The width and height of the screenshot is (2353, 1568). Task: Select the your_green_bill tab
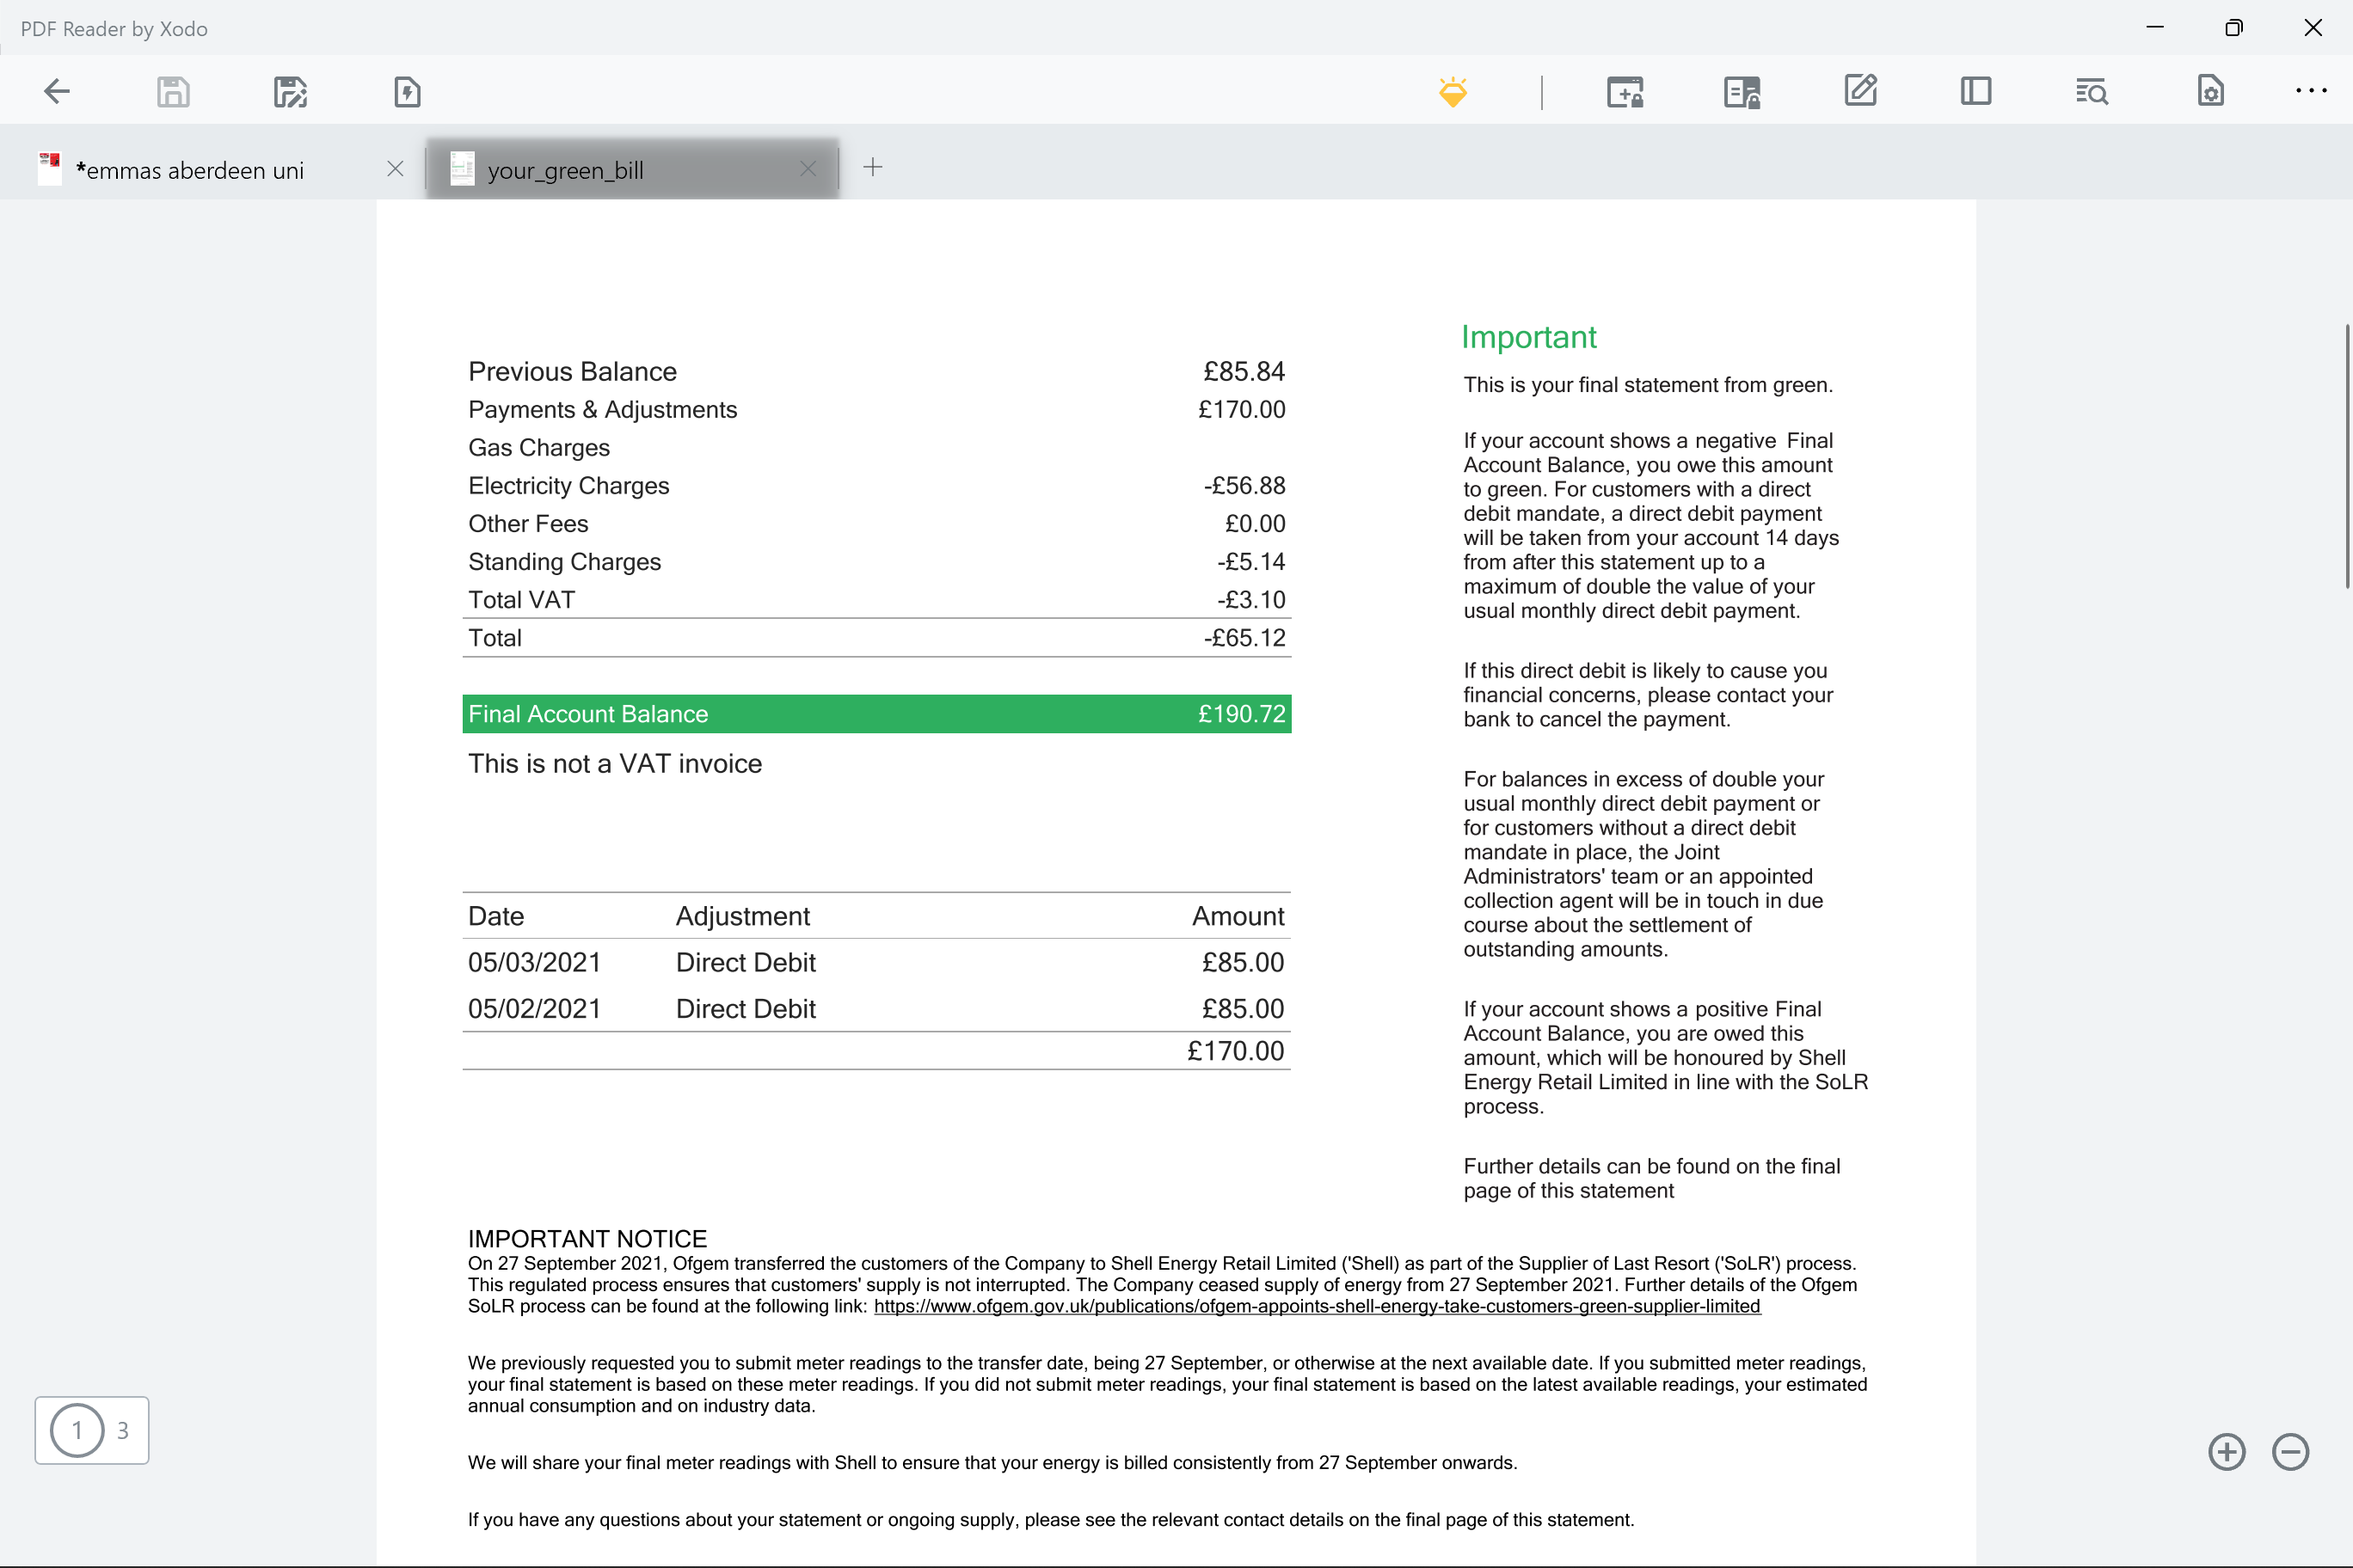point(565,170)
